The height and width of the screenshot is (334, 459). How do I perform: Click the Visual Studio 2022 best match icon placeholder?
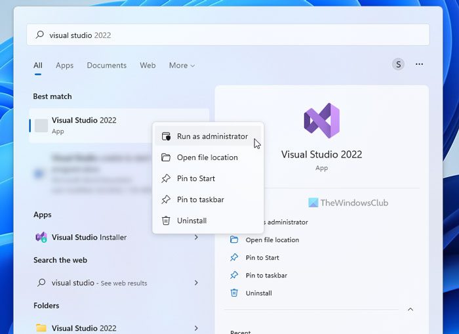pyautogui.click(x=41, y=126)
